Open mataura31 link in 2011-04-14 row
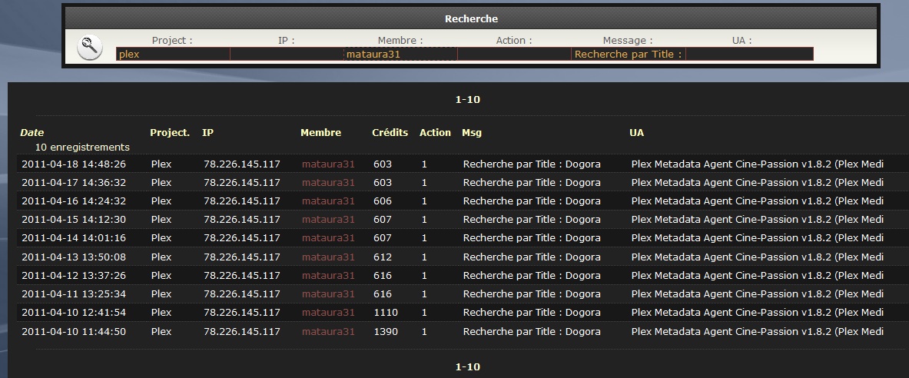Screen dimensions: 909x378 (x=328, y=238)
